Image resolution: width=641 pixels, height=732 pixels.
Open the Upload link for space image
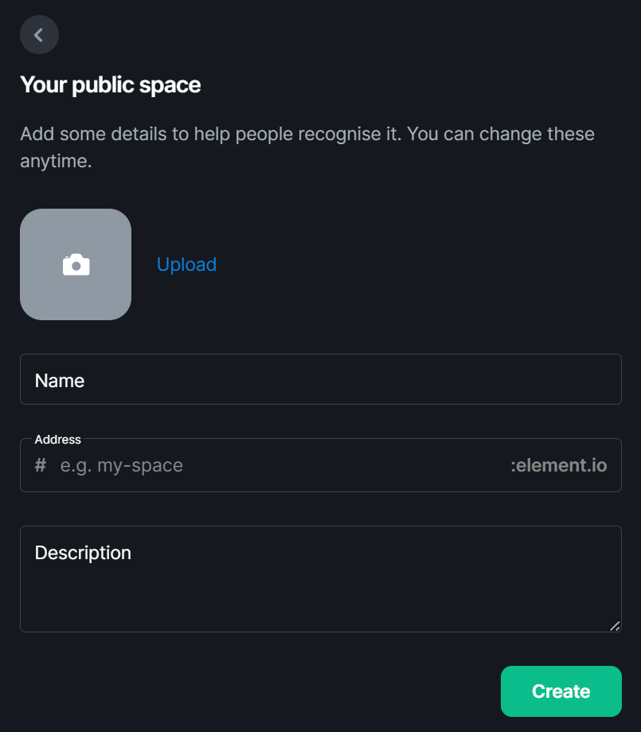187,264
